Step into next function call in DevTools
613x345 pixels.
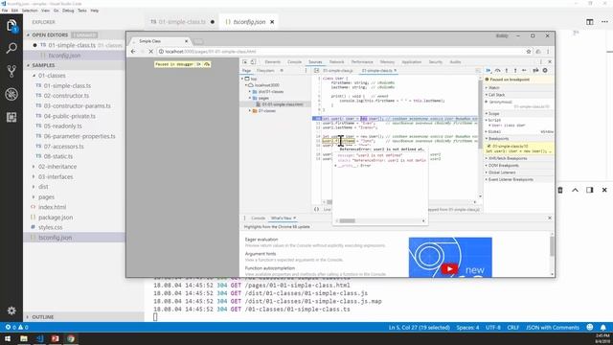(507, 70)
